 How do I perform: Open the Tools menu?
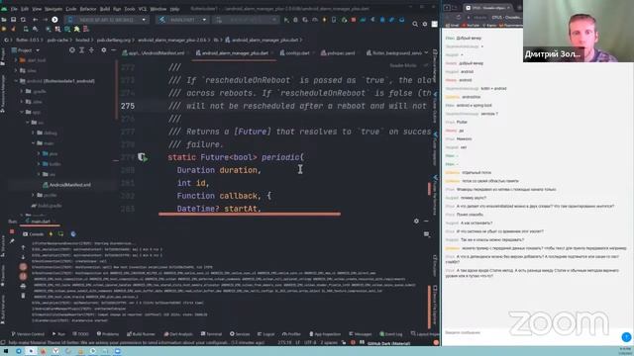pyautogui.click(x=130, y=9)
